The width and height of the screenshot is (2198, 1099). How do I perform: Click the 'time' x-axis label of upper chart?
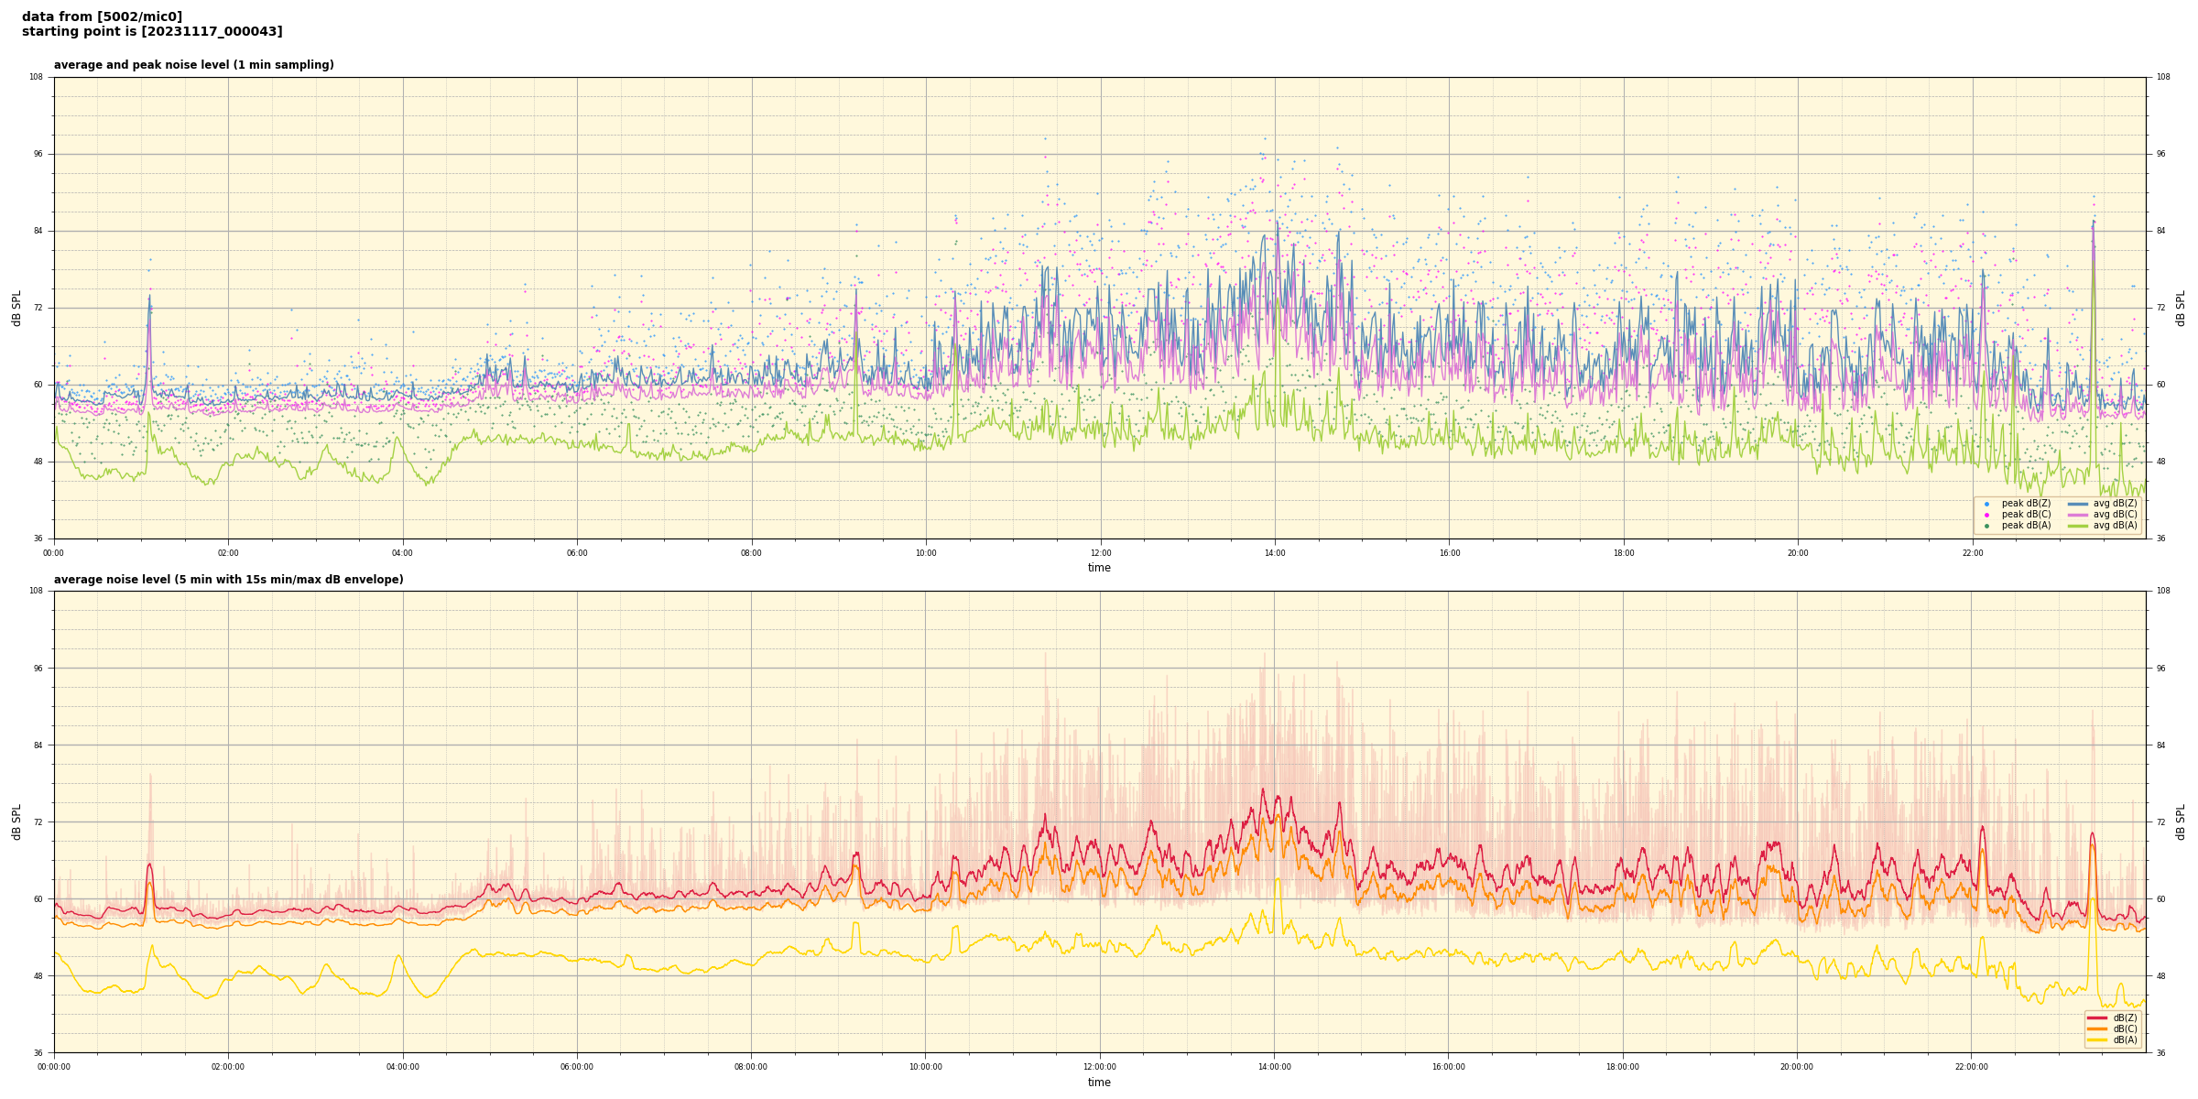click(x=1099, y=568)
